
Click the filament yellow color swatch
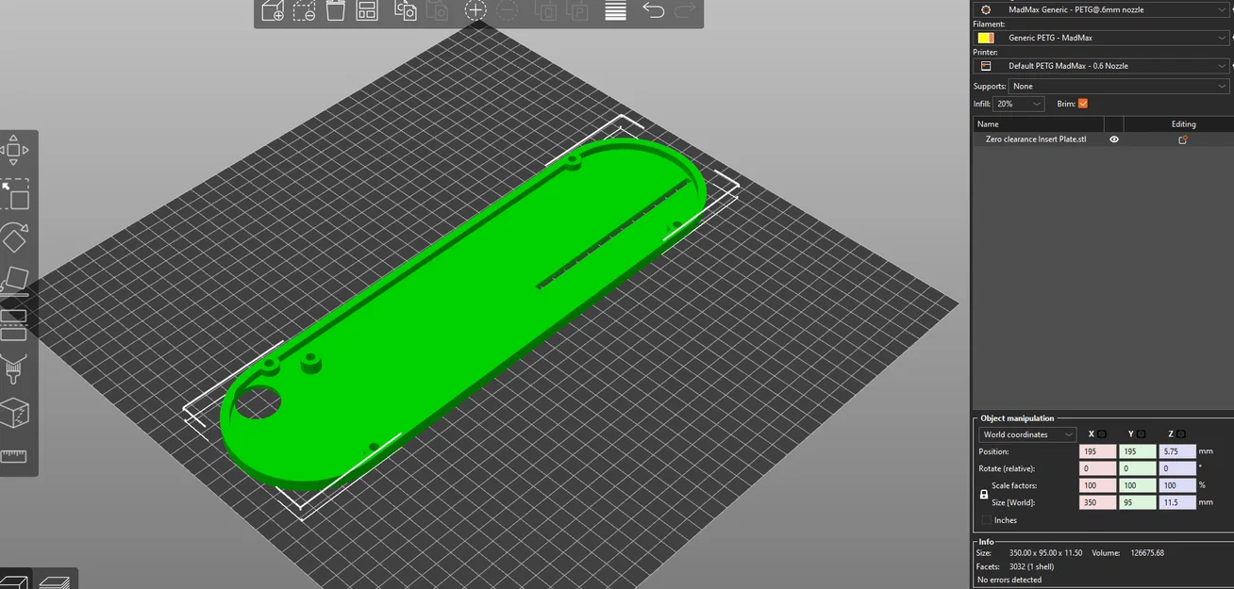[x=986, y=38]
